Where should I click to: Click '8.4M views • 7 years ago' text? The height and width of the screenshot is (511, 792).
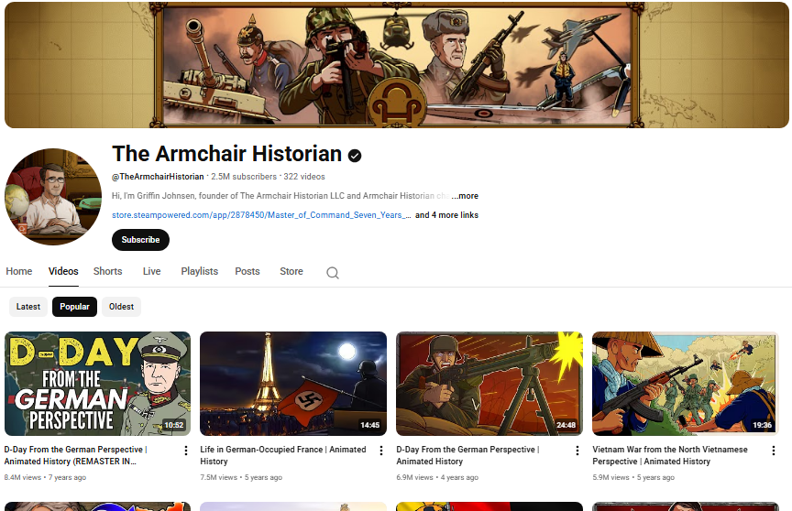[x=45, y=477]
